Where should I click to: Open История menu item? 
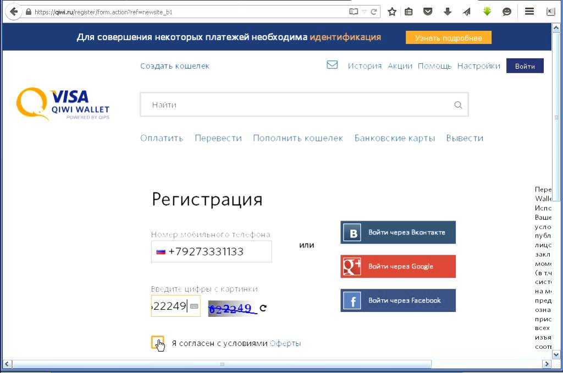point(365,66)
